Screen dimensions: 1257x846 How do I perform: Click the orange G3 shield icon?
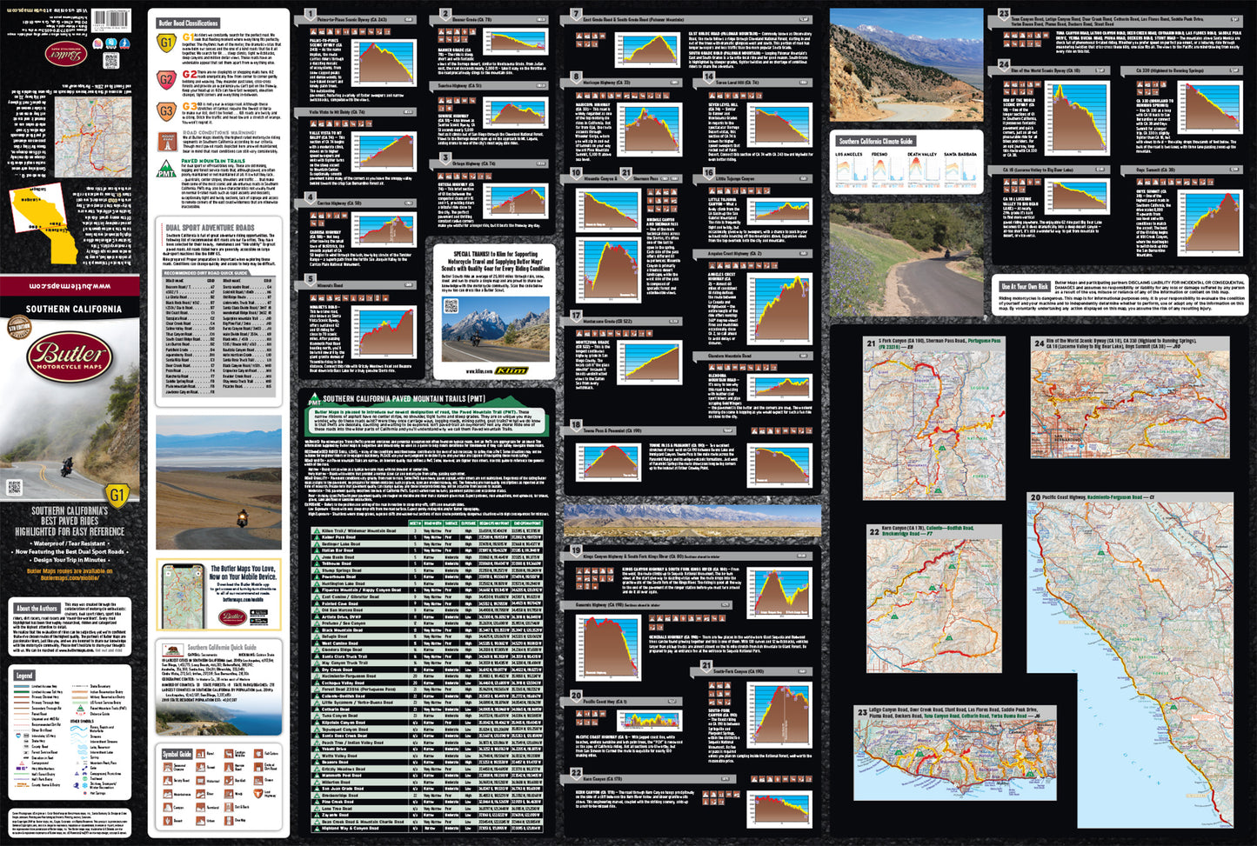(x=166, y=111)
